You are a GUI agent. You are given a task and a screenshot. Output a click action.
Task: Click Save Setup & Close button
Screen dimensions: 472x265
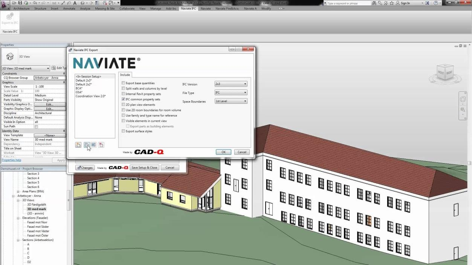tap(144, 168)
